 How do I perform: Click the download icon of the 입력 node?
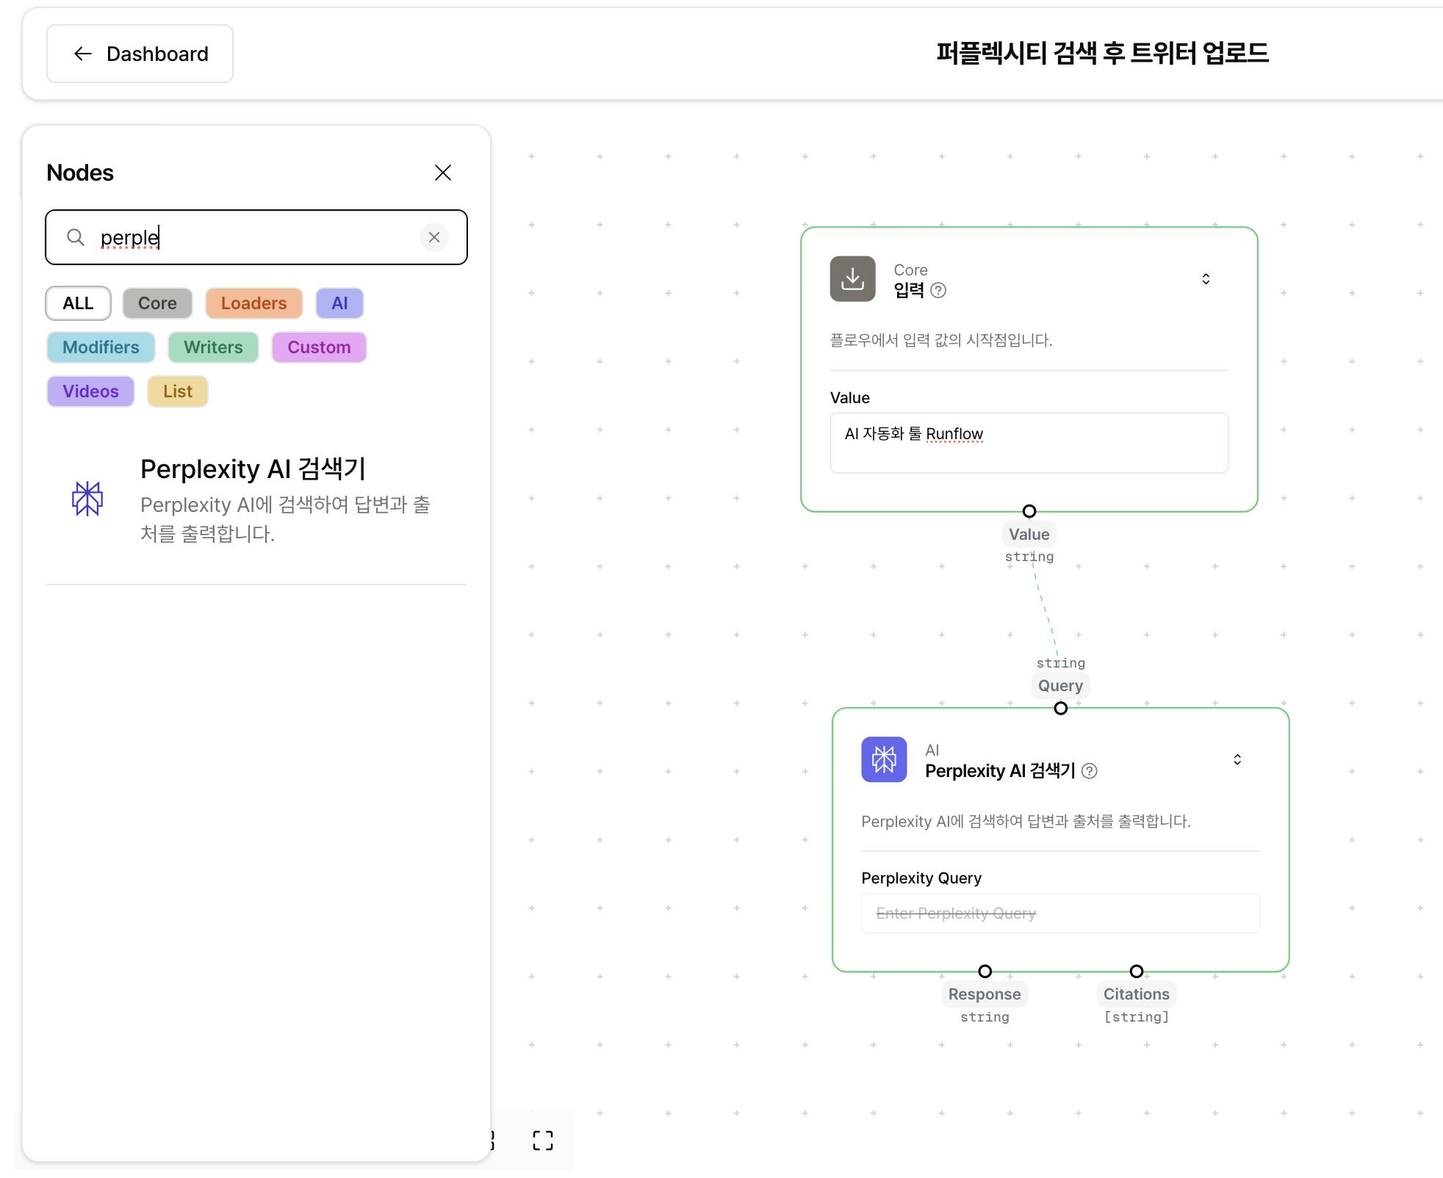pos(852,279)
